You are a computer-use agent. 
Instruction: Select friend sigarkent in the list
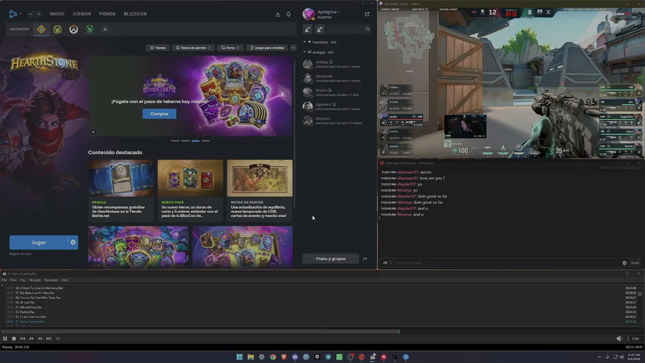click(x=336, y=106)
